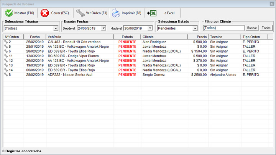Image resolution: width=276 pixels, height=155 pixels.
Task: Select wrench icon of order 14 row
Action: [x=6, y=70]
